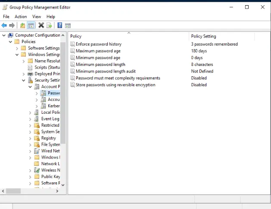Click the Wireless Network policies icon
The width and height of the screenshot is (271, 209).
pos(37,170)
